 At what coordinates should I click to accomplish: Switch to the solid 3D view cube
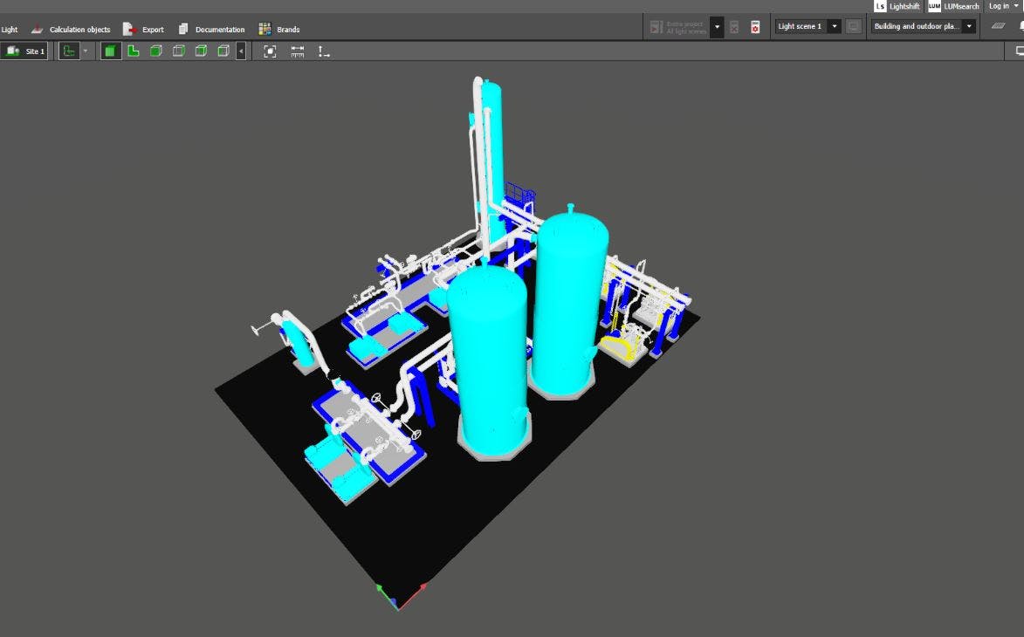(x=110, y=51)
